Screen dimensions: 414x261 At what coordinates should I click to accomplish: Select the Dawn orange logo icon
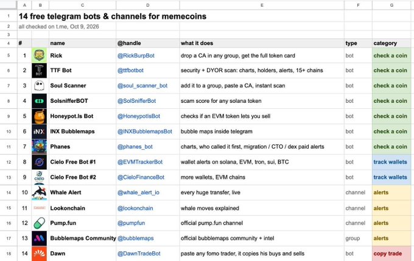click(x=39, y=254)
